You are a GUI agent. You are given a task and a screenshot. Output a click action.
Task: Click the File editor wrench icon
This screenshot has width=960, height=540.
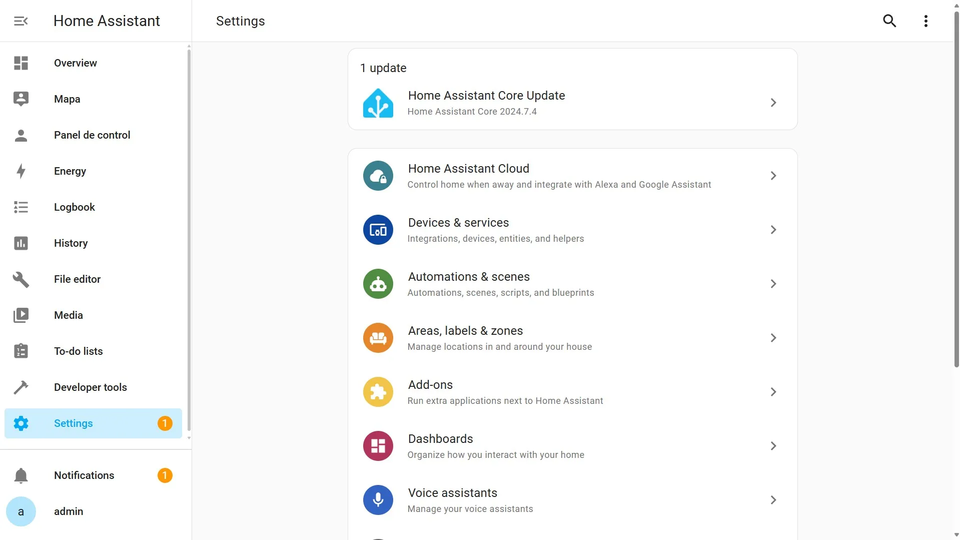tap(21, 279)
